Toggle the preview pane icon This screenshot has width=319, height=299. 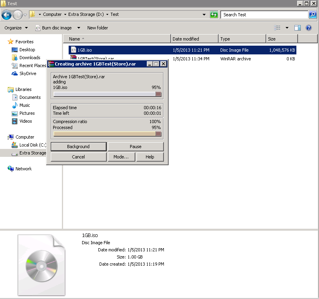coord(298,28)
